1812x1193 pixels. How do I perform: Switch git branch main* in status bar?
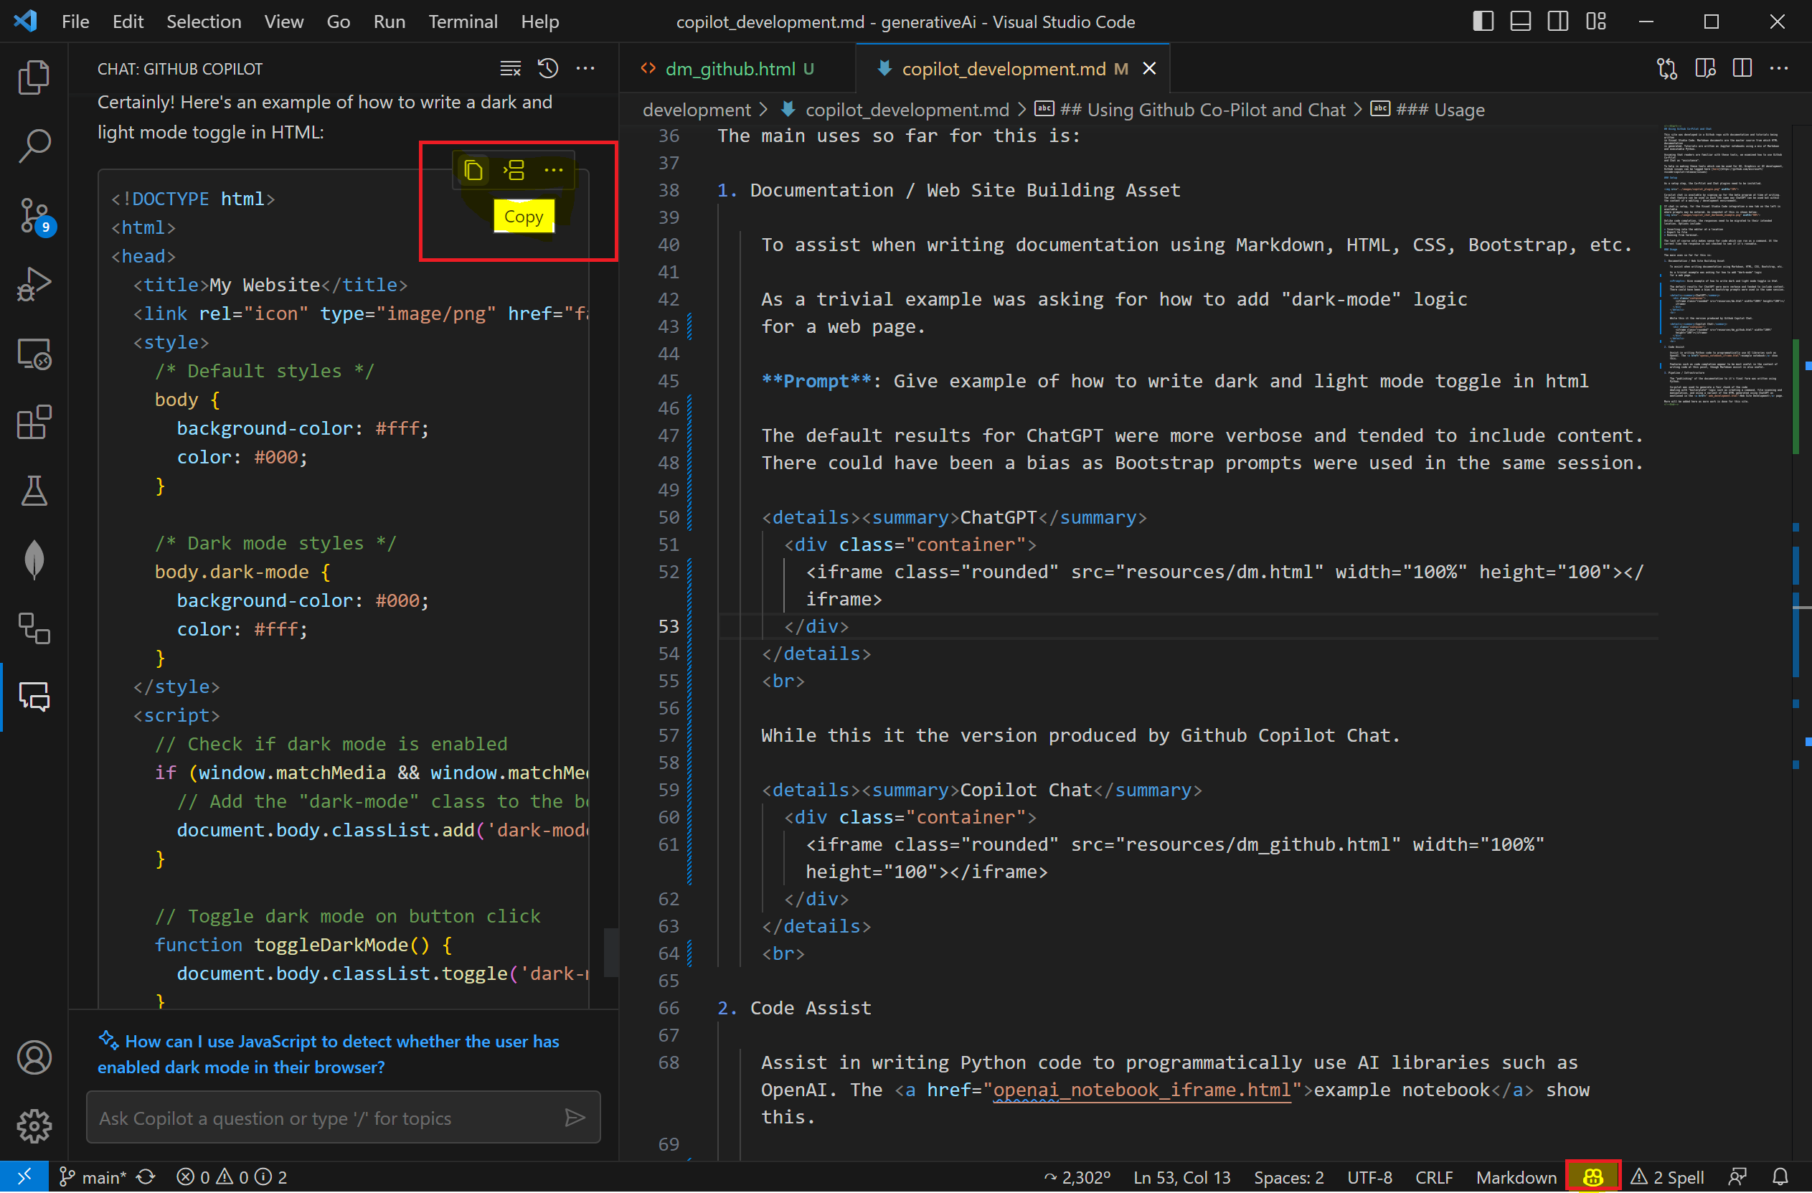point(93,1178)
